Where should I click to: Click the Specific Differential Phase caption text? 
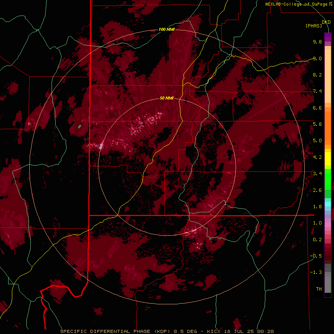tap(167, 331)
